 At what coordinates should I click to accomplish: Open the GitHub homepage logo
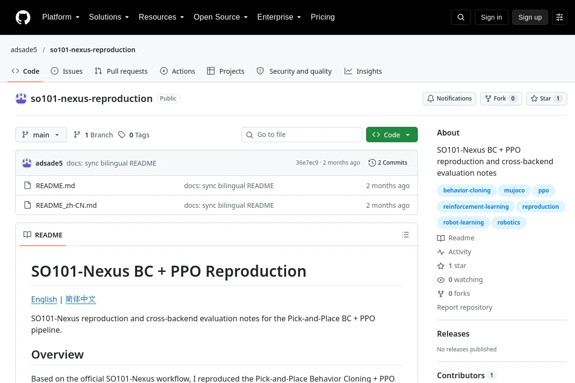(x=23, y=17)
